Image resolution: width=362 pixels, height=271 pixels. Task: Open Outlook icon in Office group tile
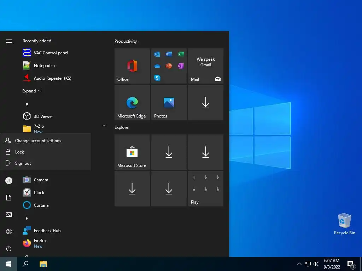pos(157,54)
